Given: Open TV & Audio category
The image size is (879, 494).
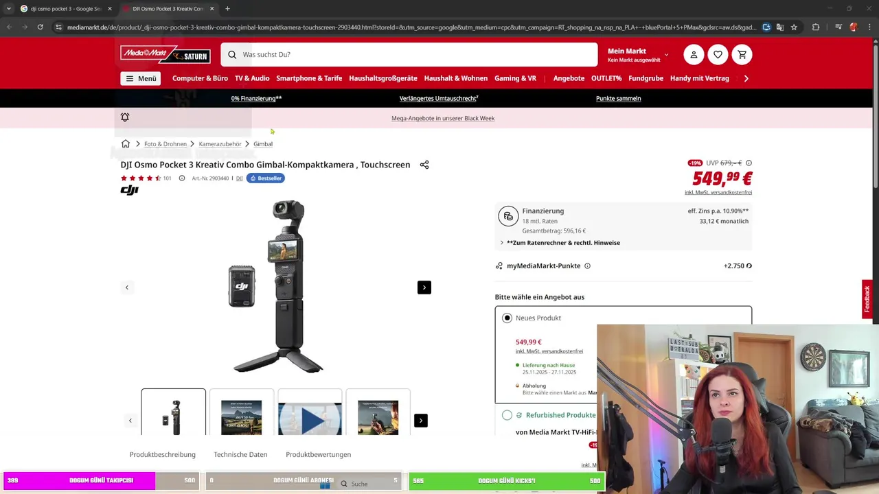Looking at the screenshot, I should (x=252, y=78).
